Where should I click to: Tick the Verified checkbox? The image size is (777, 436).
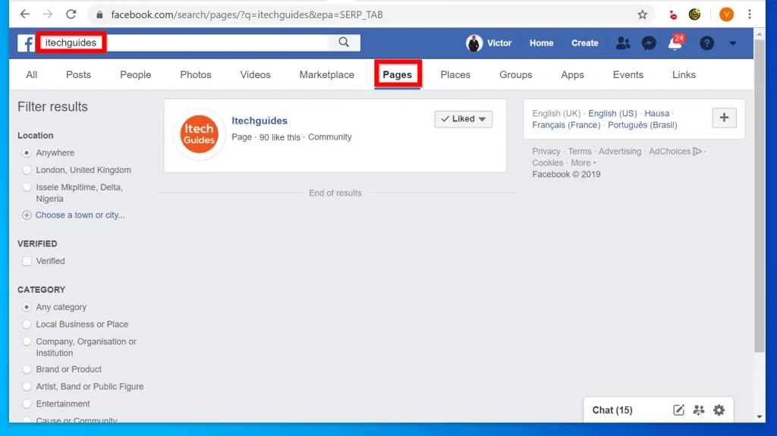click(x=27, y=261)
